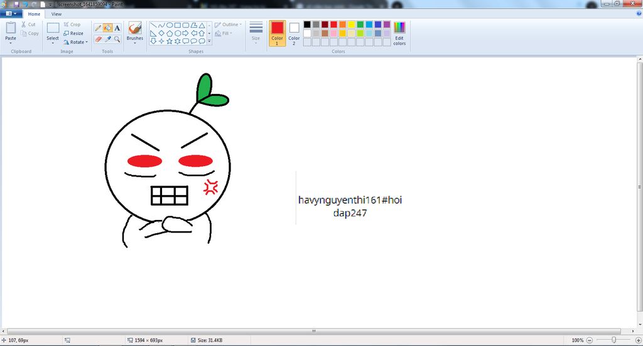
Task: Activate Color 2 background selector
Action: (294, 33)
